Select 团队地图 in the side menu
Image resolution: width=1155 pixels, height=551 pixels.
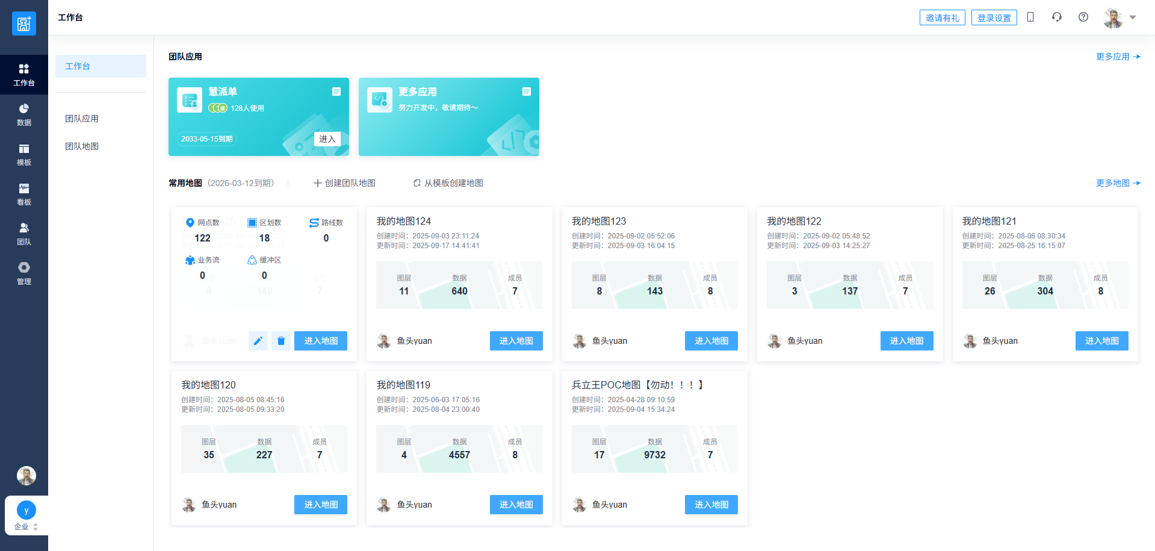tap(82, 146)
